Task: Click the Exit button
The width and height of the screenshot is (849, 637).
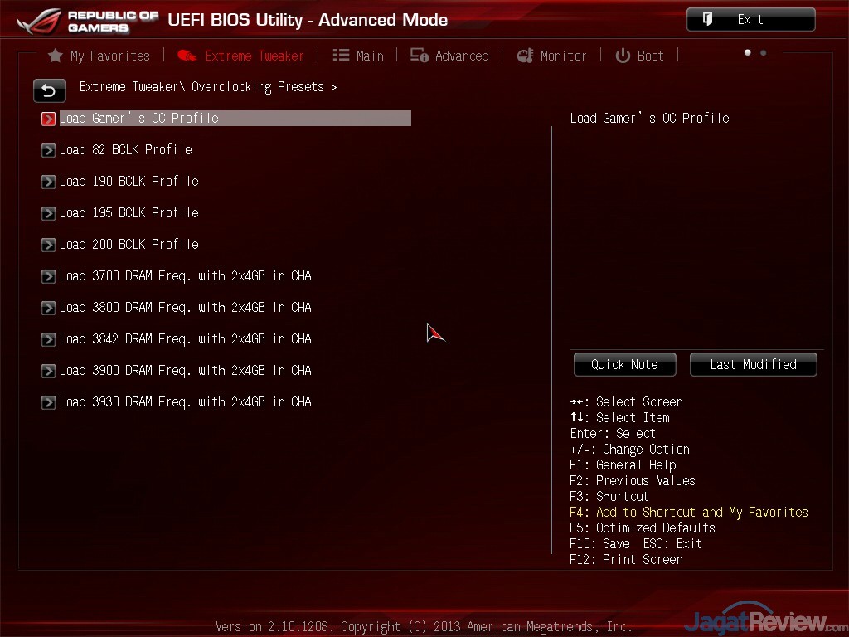Action: pyautogui.click(x=751, y=20)
